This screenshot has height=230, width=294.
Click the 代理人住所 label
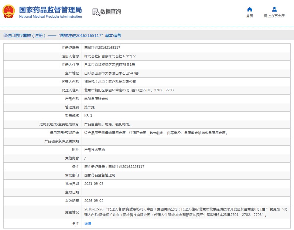click(70, 90)
